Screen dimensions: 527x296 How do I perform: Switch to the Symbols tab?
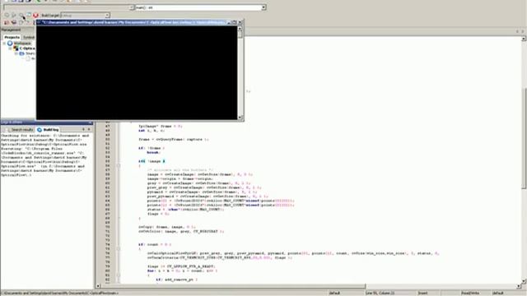[x=29, y=37]
